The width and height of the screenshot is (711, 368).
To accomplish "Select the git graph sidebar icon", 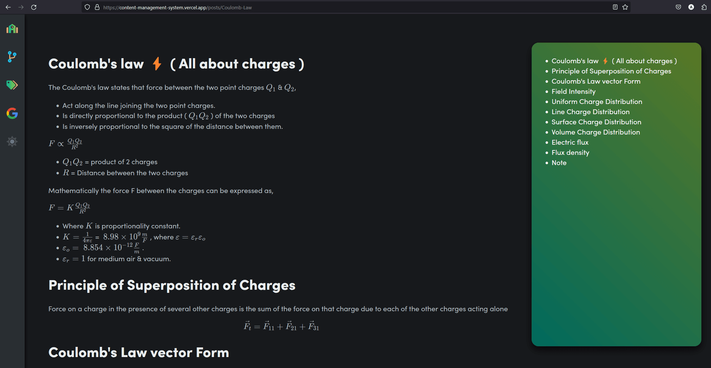I will (12, 57).
